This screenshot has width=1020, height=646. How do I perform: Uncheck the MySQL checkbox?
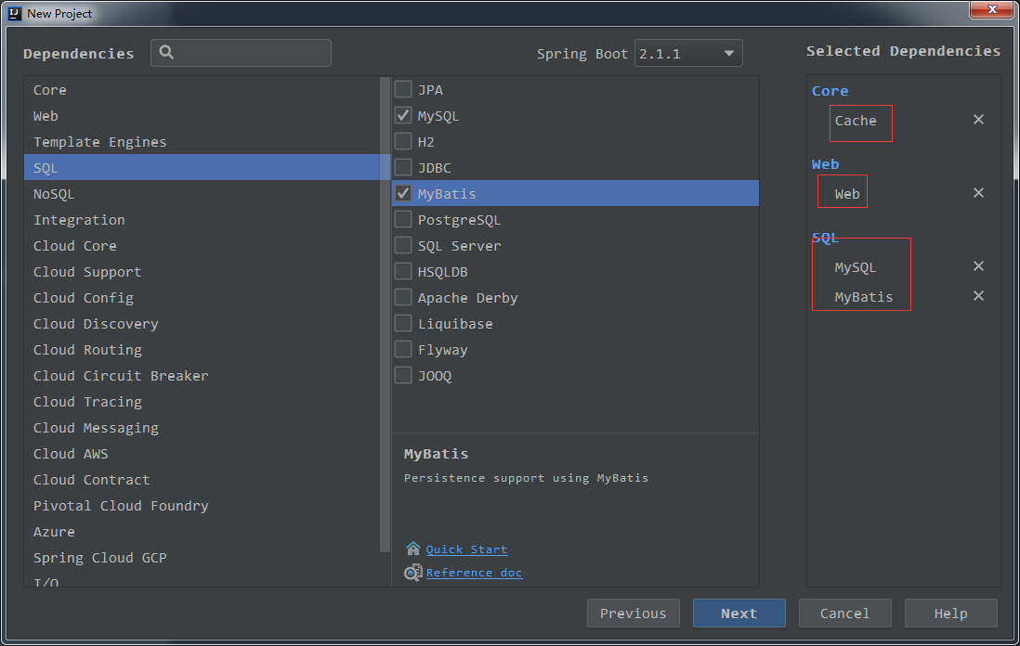click(x=403, y=115)
